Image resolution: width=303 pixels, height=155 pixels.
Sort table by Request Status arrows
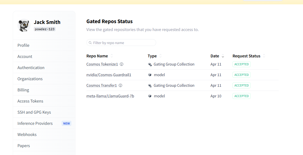264,56
